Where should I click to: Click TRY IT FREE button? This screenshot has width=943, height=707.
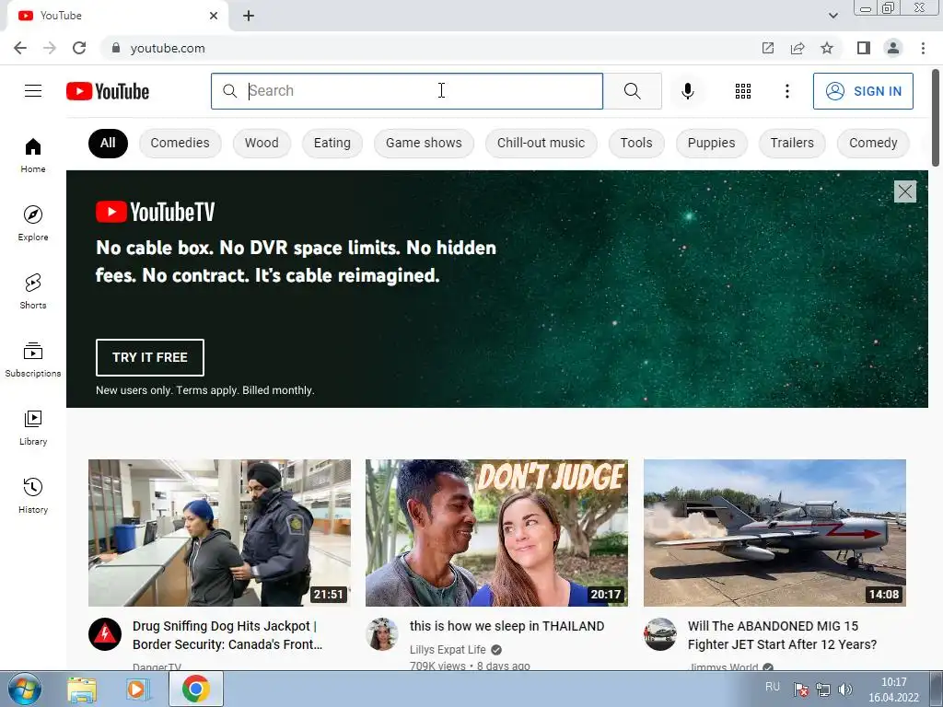150,357
